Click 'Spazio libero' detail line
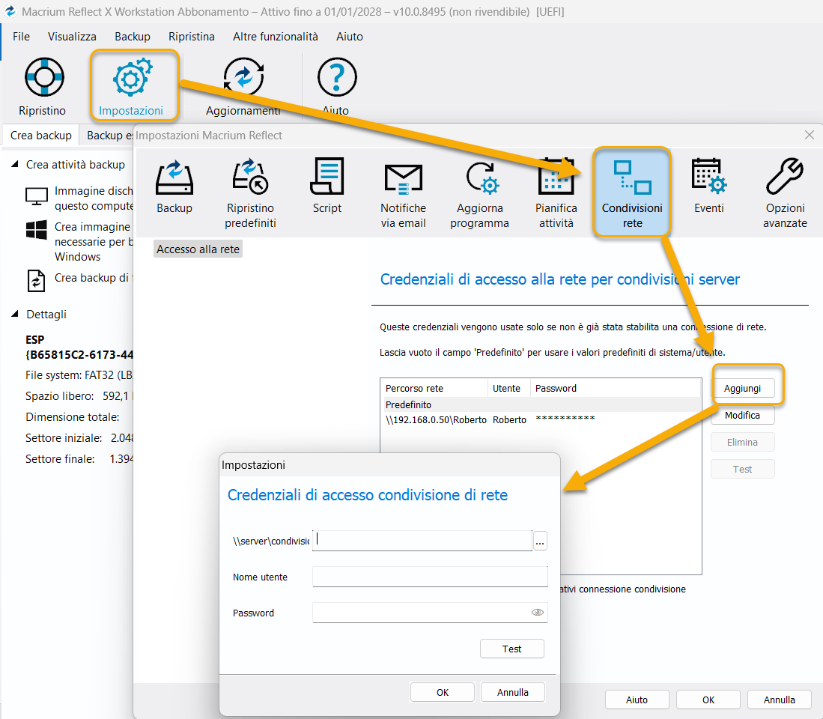 pos(79,395)
